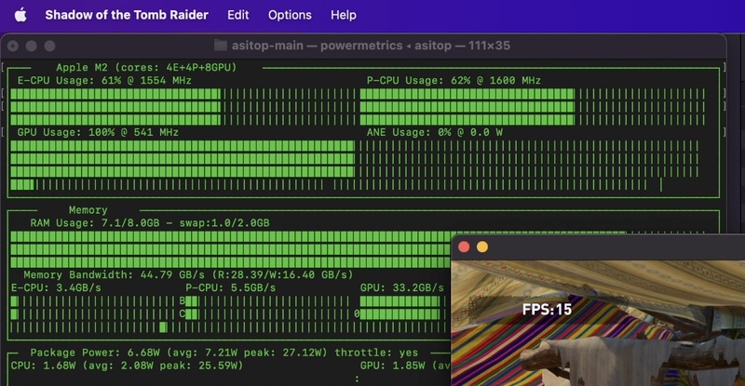Image resolution: width=745 pixels, height=386 pixels.
Task: Click the P-CPU Usage 62% label
Action: pyautogui.click(x=454, y=80)
